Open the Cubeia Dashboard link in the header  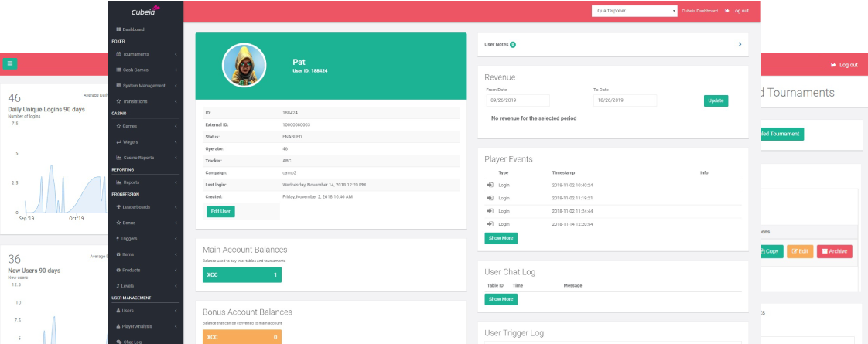[699, 11]
